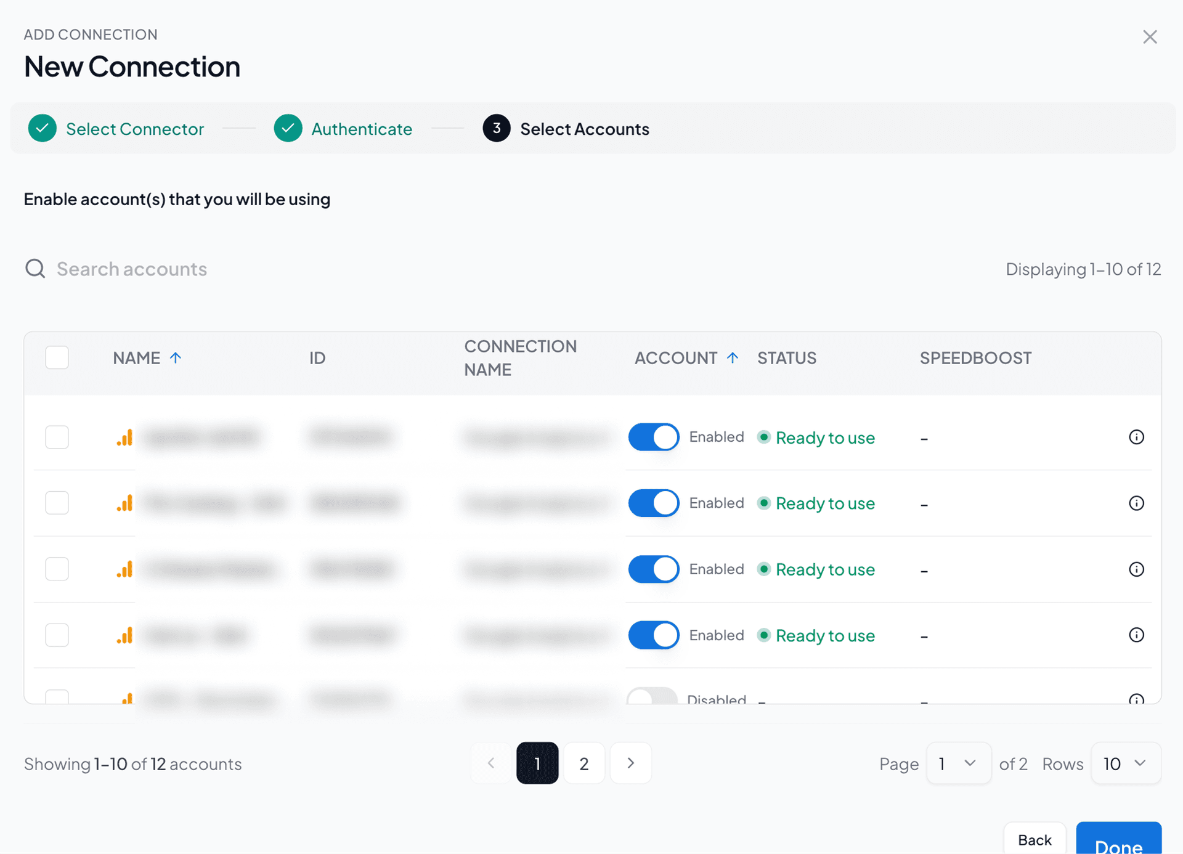Click analytics bar icon in third row
The height and width of the screenshot is (854, 1183).
click(x=124, y=569)
